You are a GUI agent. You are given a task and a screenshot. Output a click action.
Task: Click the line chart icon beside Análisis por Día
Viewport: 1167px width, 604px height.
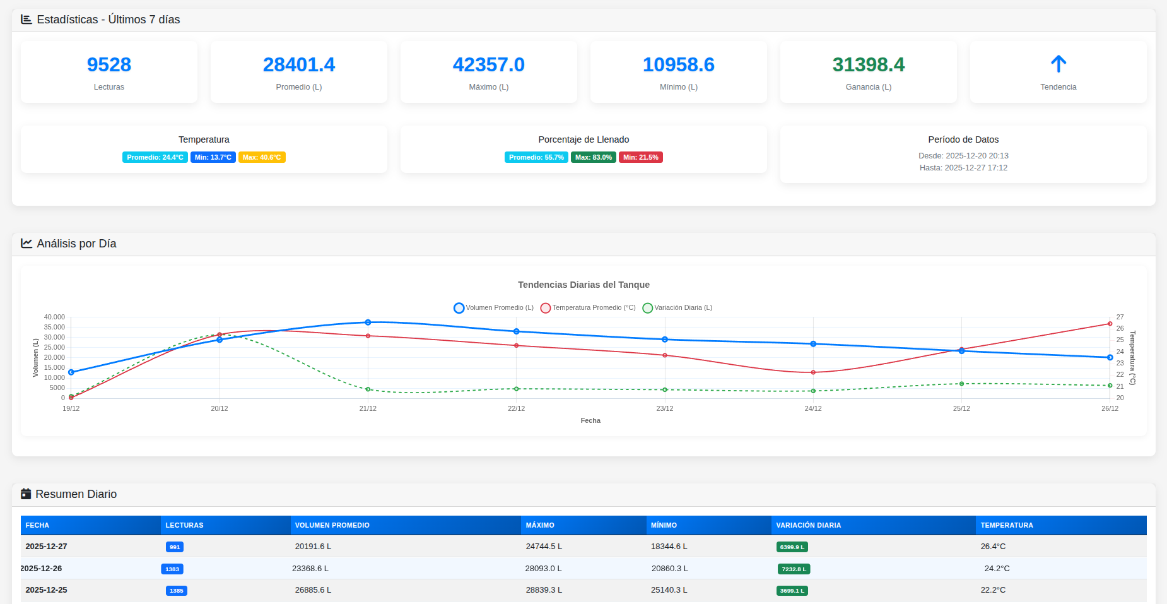point(26,244)
